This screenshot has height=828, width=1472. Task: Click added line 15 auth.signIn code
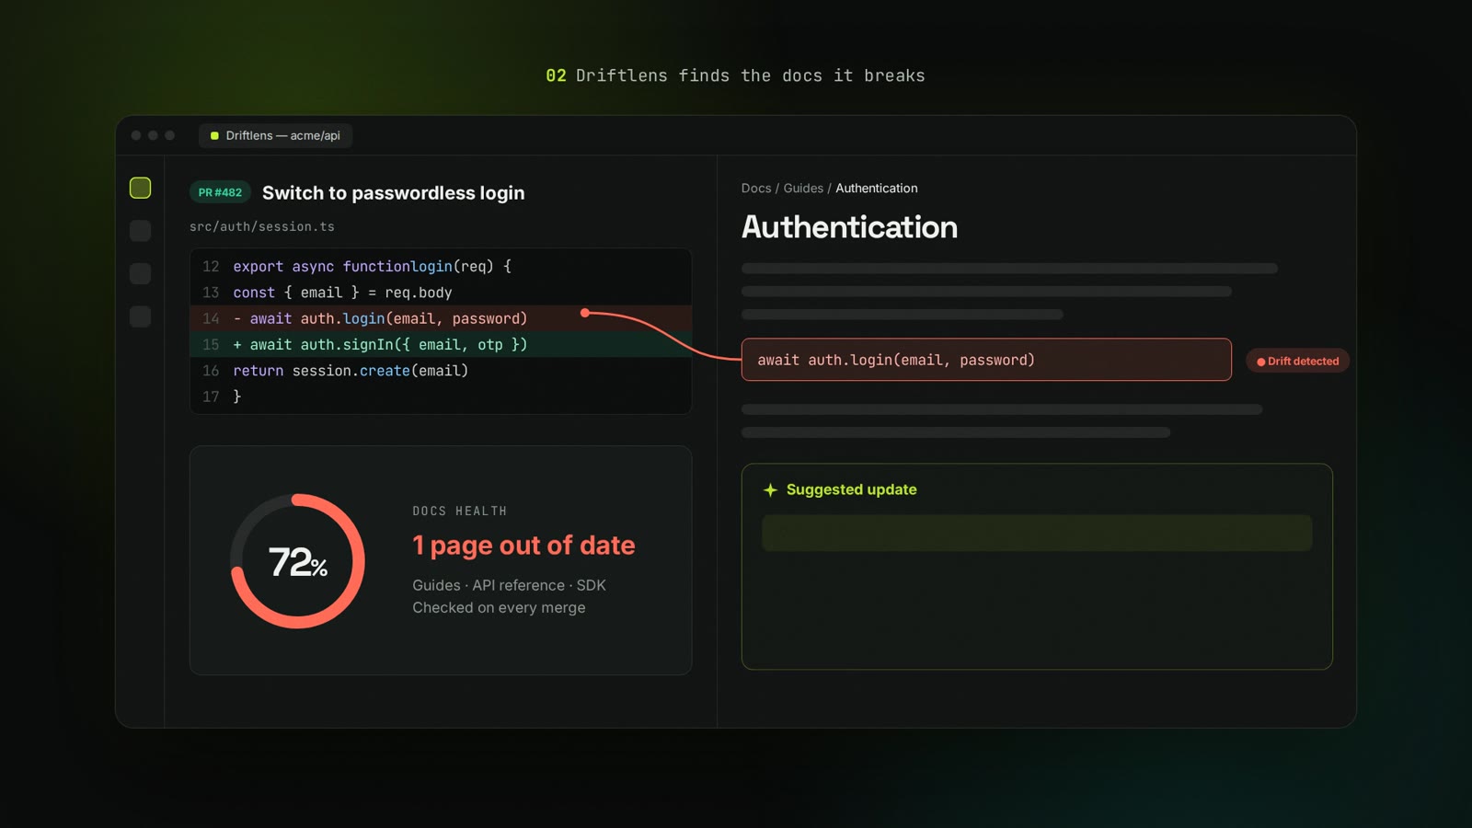tap(441, 344)
